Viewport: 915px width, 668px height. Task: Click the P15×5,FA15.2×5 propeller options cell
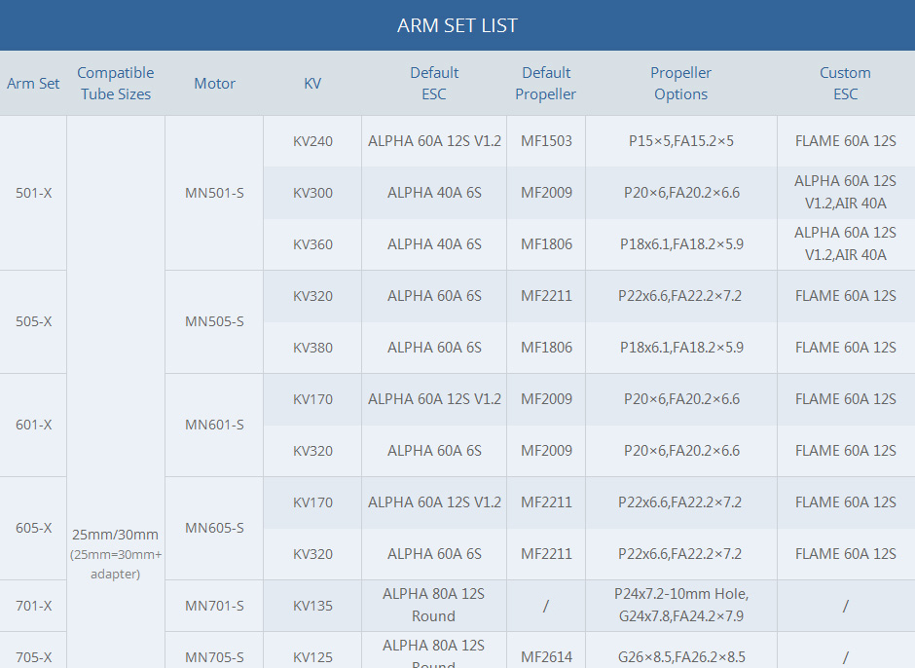click(x=680, y=141)
